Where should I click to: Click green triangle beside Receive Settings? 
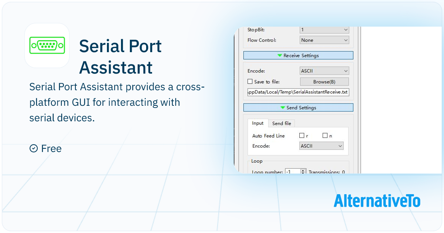[x=280, y=55]
